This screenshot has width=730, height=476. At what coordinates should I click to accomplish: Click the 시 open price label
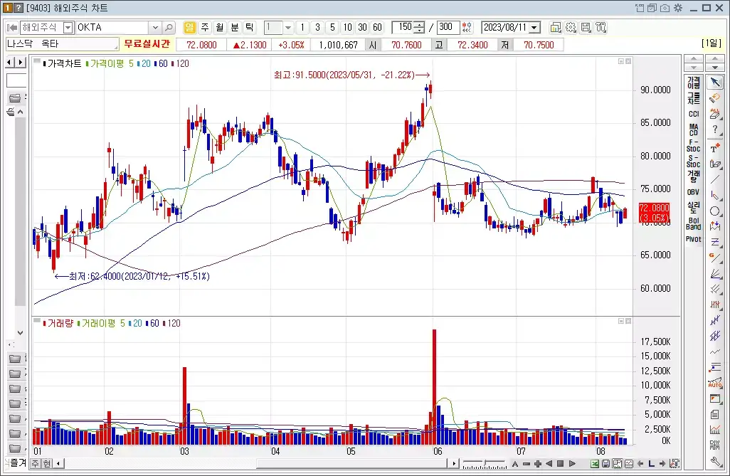(x=373, y=45)
